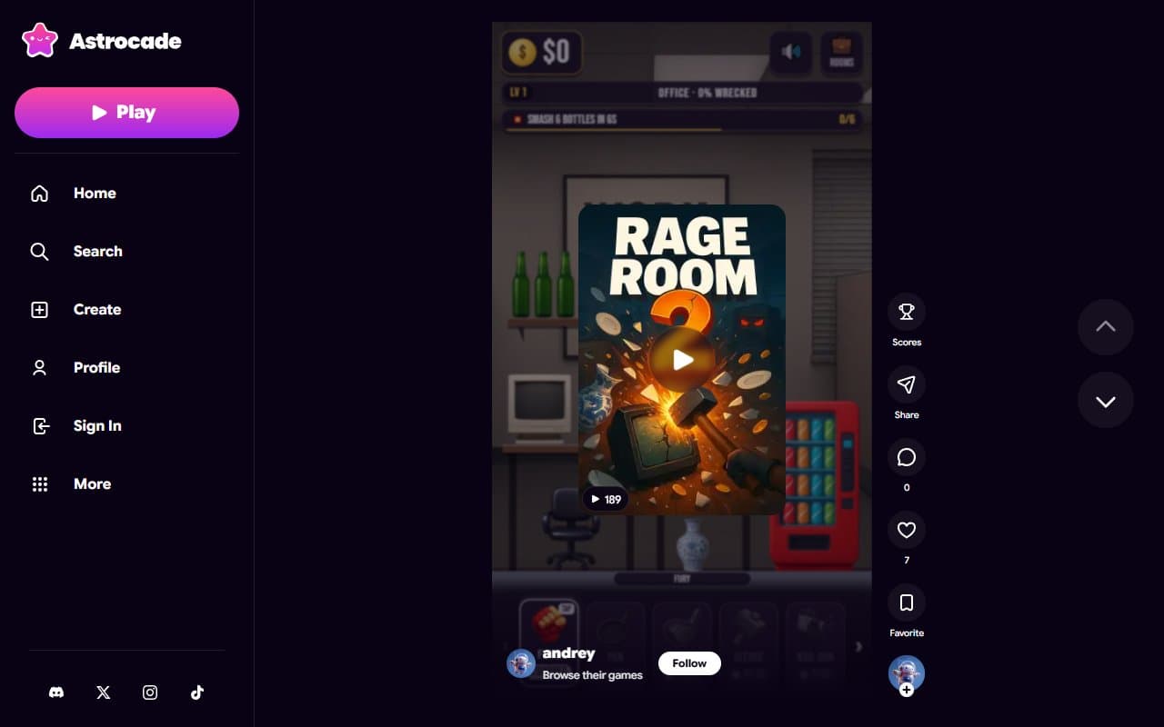
Task: Click the Smash 6 bottles objective bar
Action: tap(682, 119)
